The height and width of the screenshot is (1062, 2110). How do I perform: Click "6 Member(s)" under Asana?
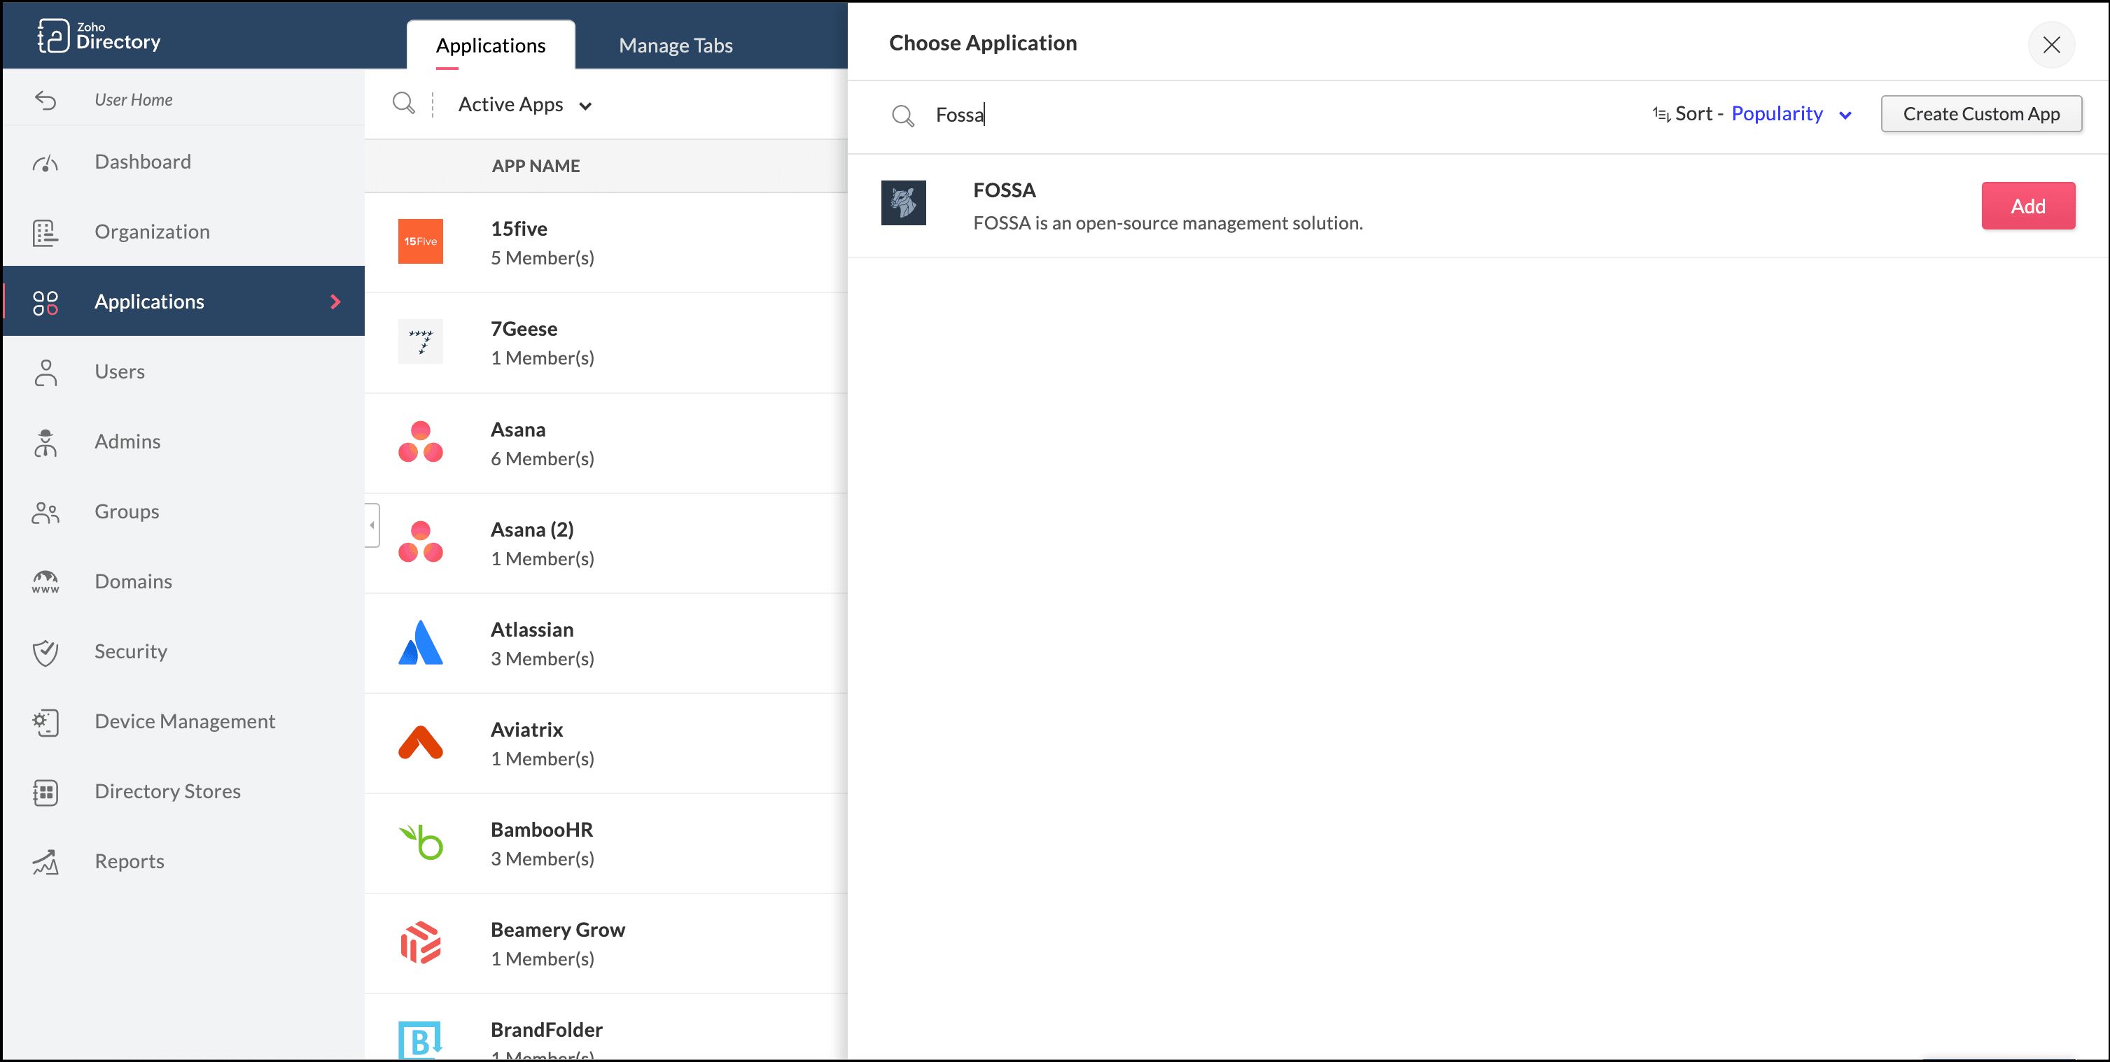click(x=543, y=458)
